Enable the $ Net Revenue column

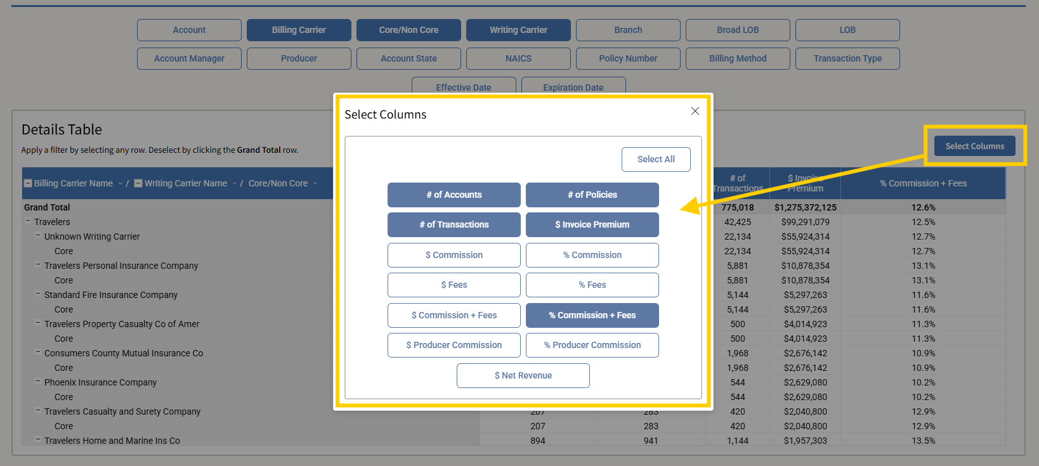tap(523, 375)
